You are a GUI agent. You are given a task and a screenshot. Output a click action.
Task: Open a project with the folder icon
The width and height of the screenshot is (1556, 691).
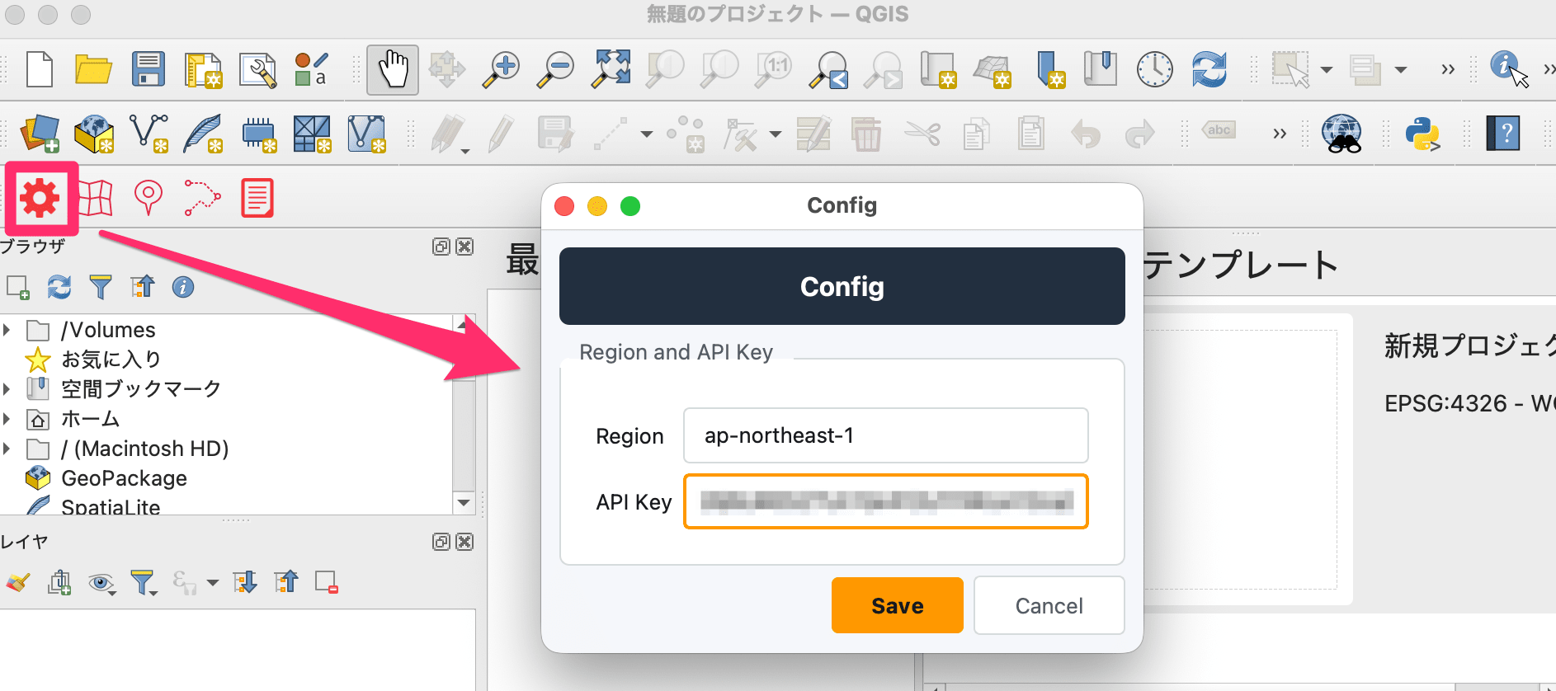(93, 69)
